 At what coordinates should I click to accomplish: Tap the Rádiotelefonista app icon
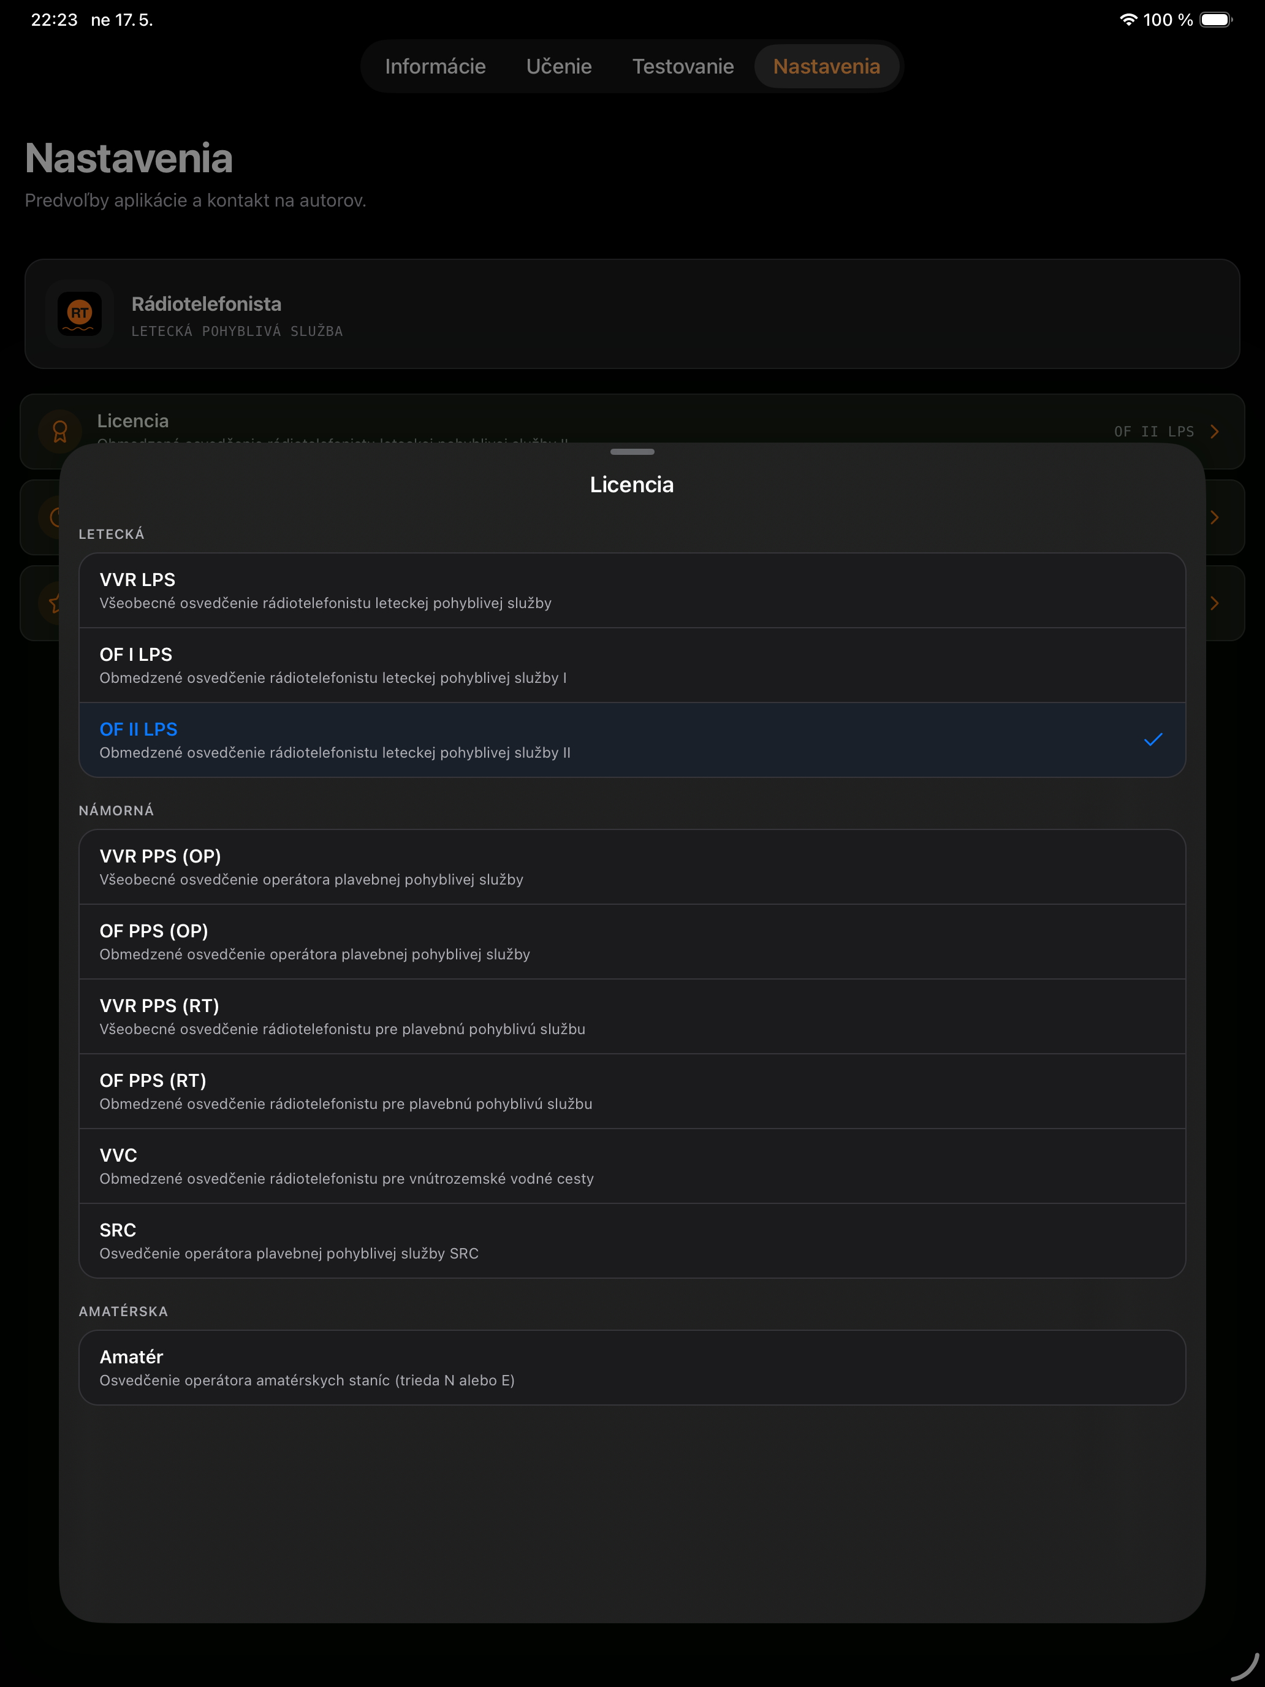coord(79,313)
